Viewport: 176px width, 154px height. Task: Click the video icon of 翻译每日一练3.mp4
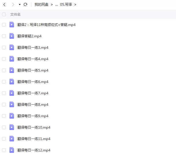12,47
